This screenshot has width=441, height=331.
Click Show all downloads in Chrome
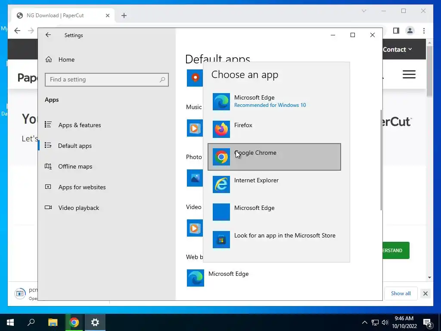(x=401, y=293)
